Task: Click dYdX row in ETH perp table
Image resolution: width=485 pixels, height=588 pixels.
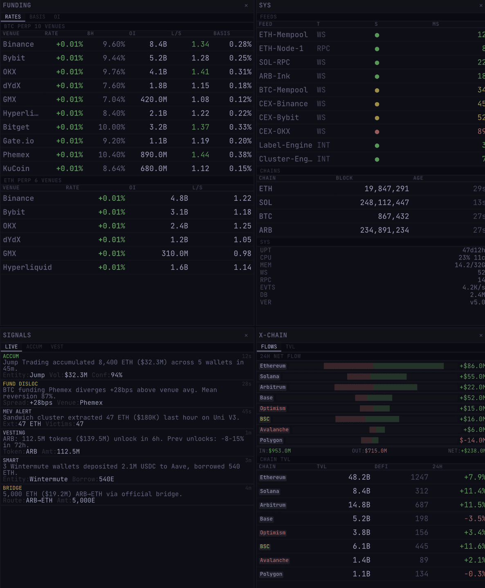Action: point(127,240)
